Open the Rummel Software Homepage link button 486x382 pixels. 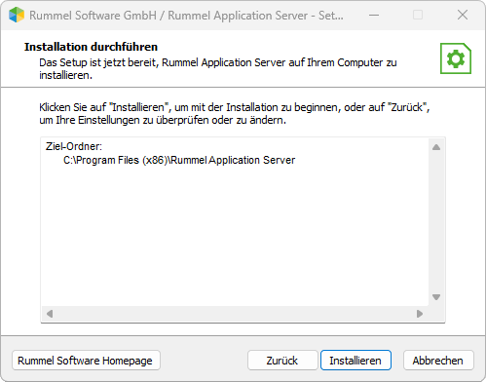86,360
